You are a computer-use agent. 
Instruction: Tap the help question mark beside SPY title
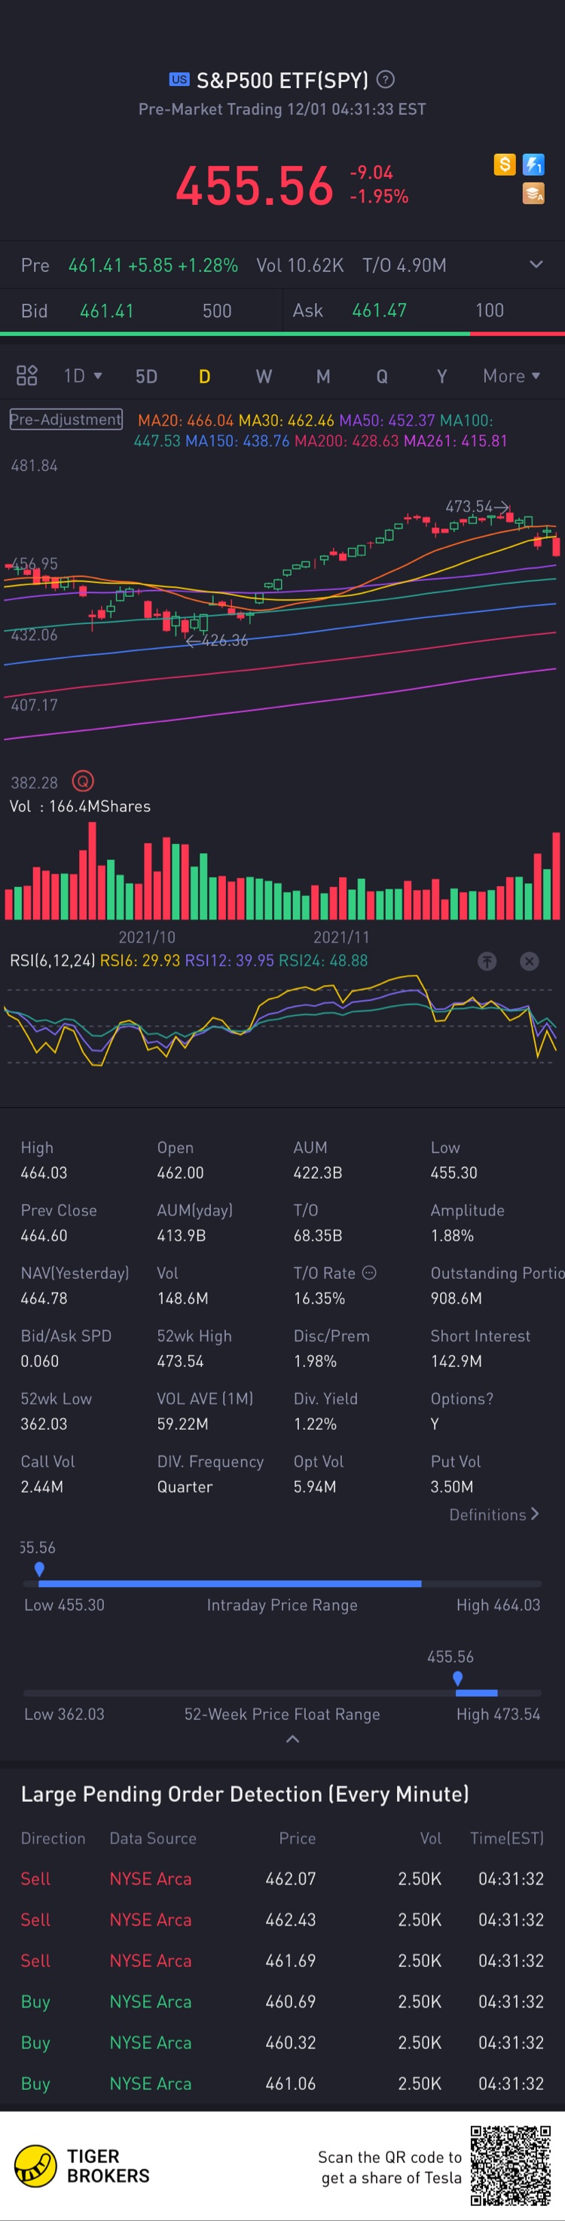coord(386,80)
